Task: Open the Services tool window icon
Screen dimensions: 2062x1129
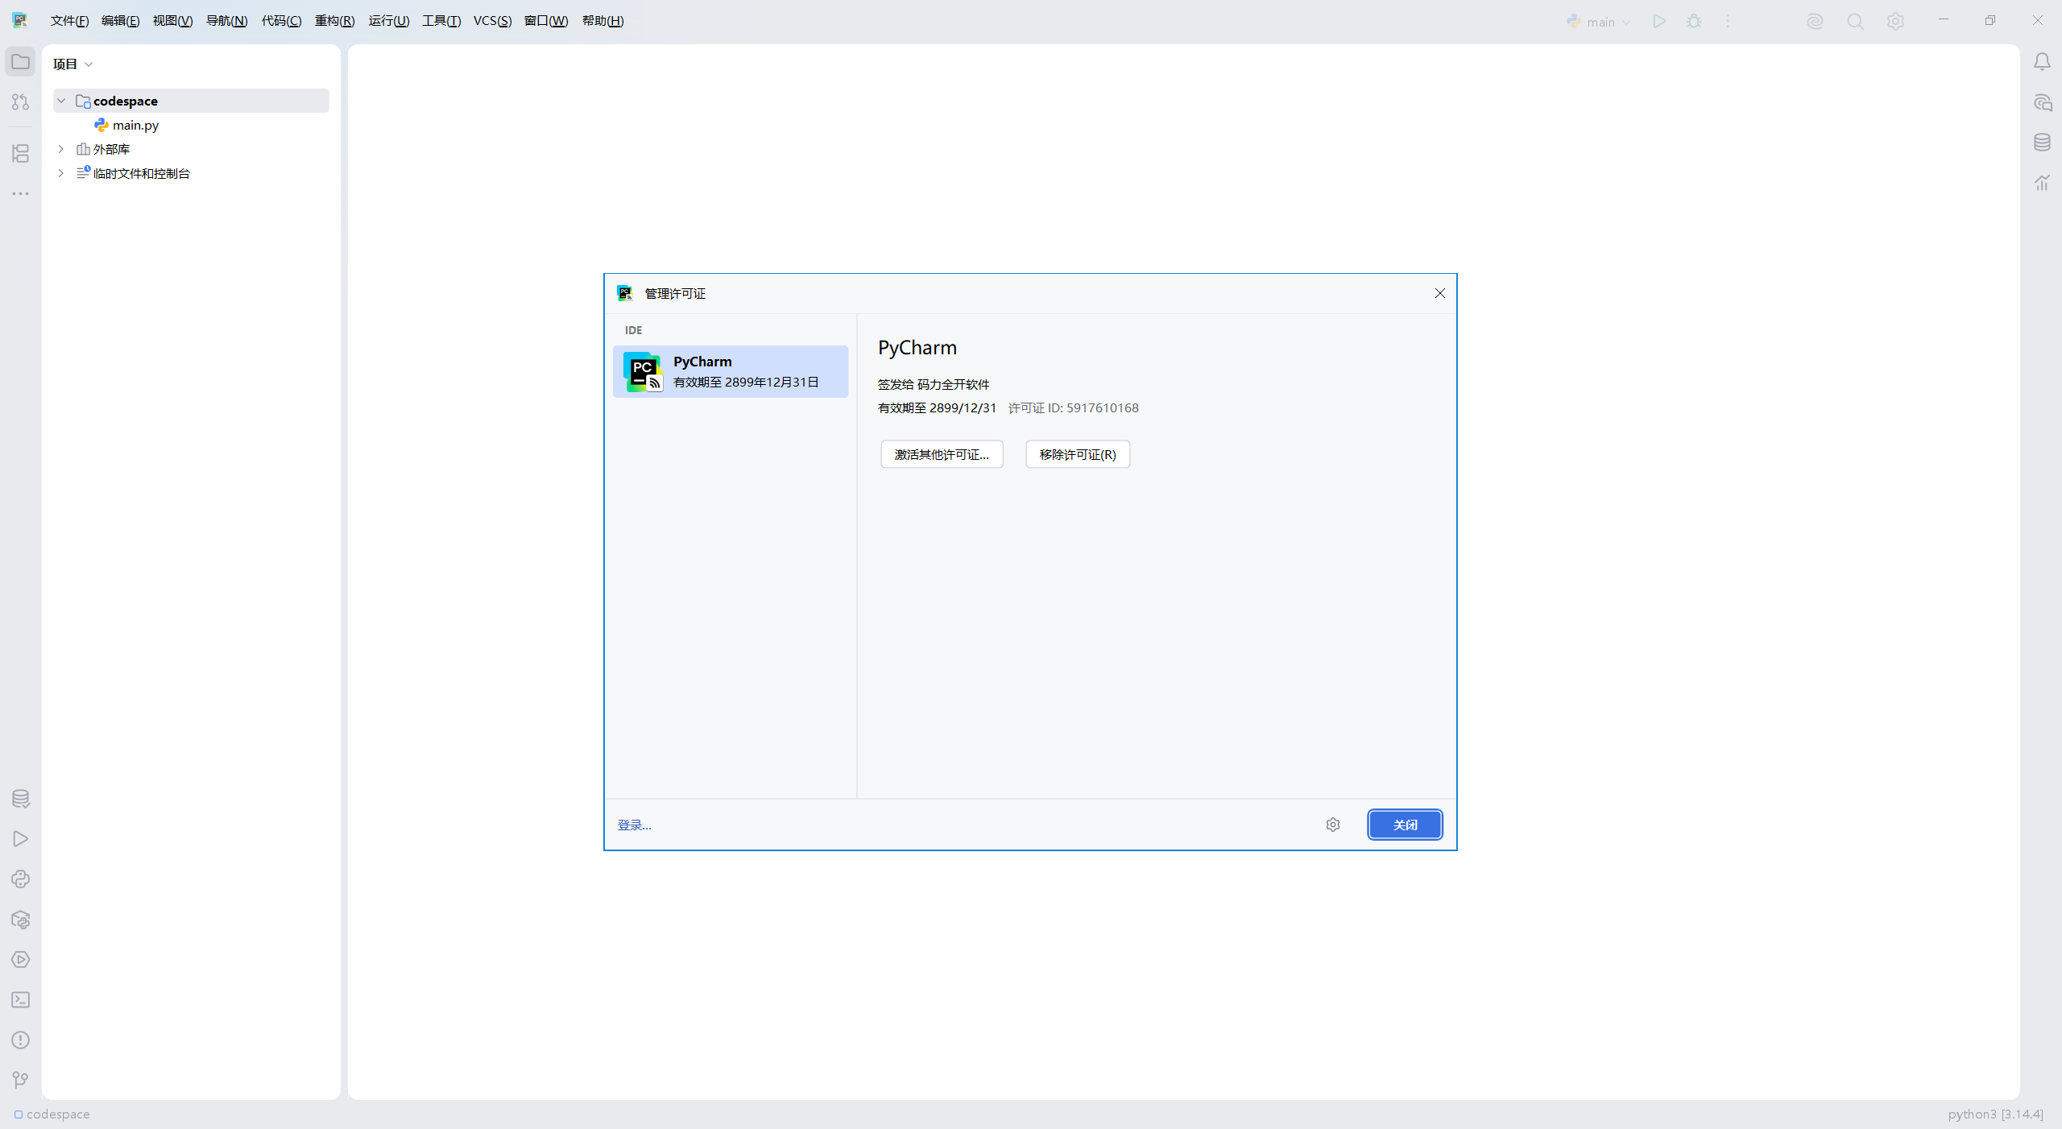Action: [x=20, y=960]
